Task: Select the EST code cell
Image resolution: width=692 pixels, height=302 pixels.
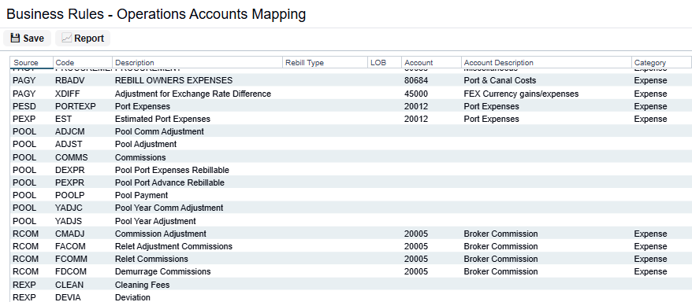Action: pos(63,119)
